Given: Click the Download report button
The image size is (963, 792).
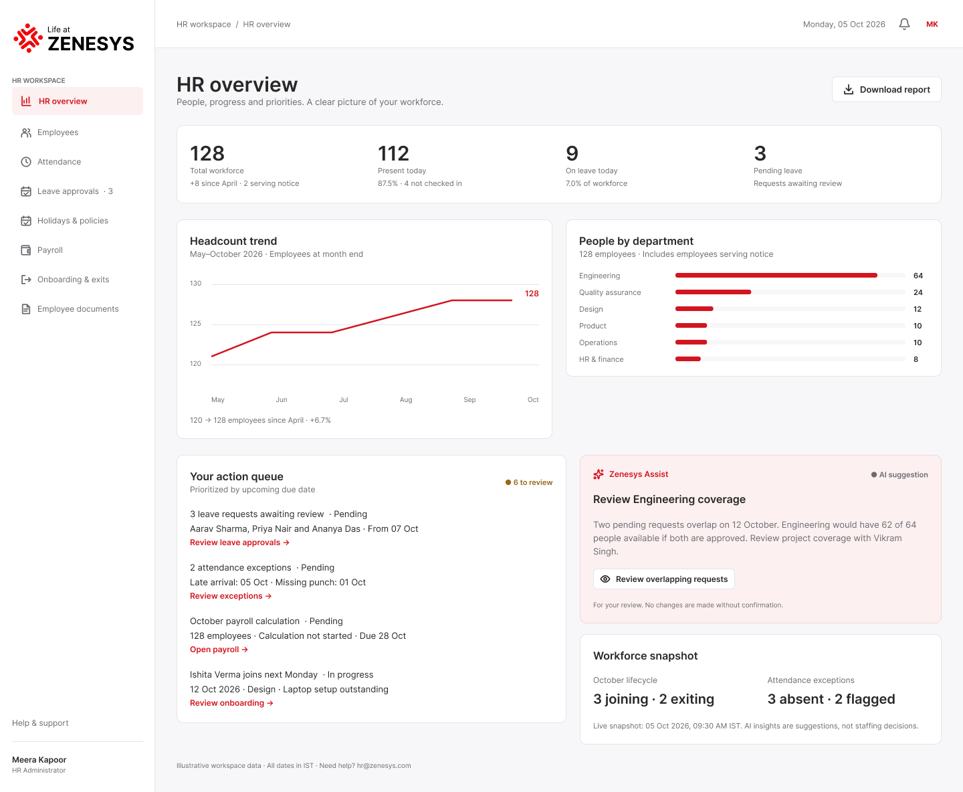Looking at the screenshot, I should tap(887, 90).
